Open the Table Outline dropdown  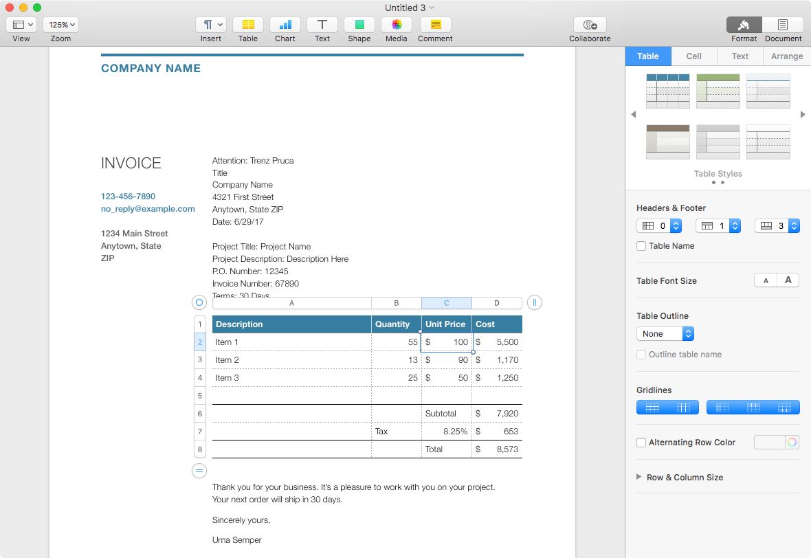coord(665,334)
